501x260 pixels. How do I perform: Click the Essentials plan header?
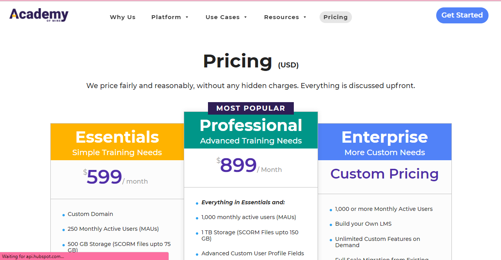(x=117, y=142)
